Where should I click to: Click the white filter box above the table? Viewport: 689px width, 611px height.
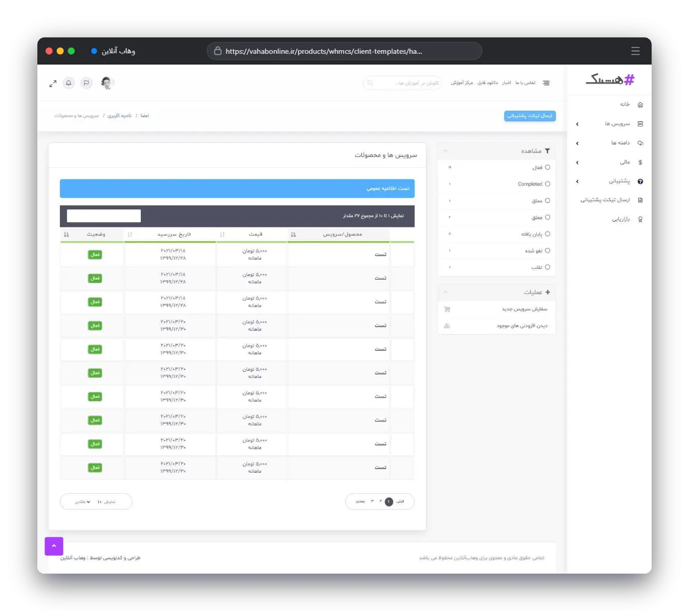tap(104, 216)
